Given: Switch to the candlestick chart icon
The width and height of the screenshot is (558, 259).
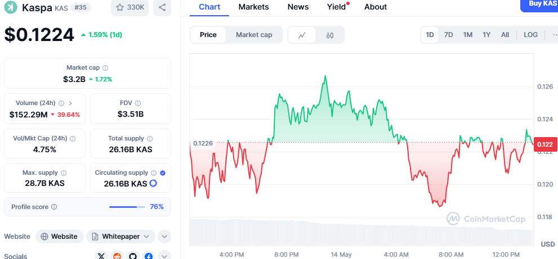Looking at the screenshot, I should click(330, 35).
